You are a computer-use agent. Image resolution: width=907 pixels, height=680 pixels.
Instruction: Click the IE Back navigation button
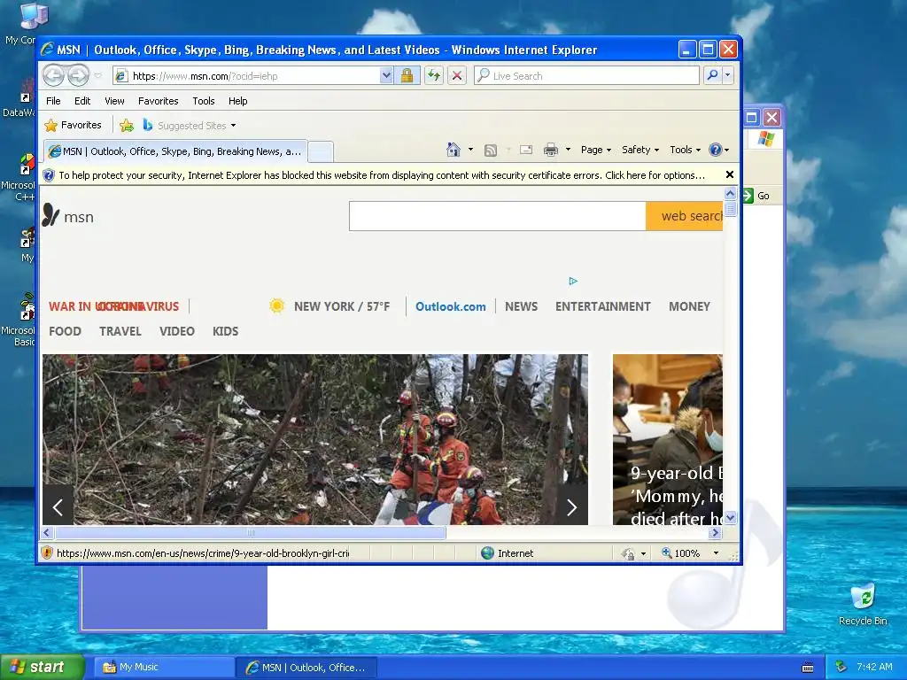click(x=54, y=76)
